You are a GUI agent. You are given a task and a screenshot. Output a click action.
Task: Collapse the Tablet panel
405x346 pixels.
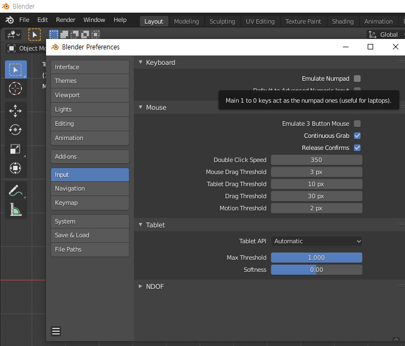[140, 225]
